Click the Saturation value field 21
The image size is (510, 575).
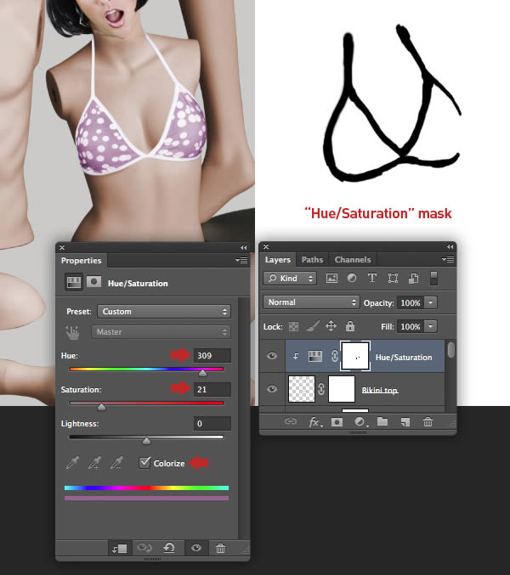coord(212,390)
